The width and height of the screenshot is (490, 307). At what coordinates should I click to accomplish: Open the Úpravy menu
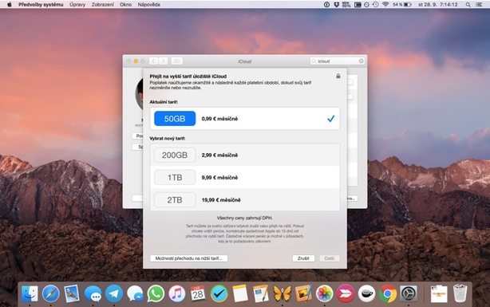coord(77,4)
